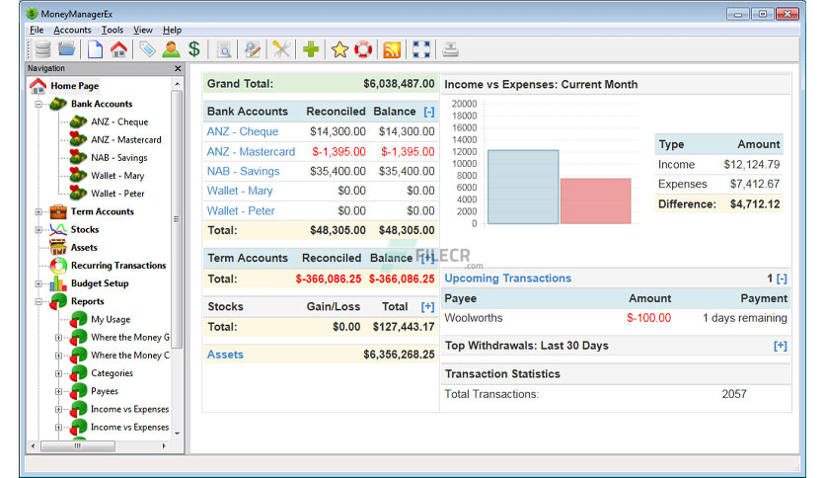This screenshot has height=478, width=825.
Task: Expand the Categories report node
Action: [58, 373]
